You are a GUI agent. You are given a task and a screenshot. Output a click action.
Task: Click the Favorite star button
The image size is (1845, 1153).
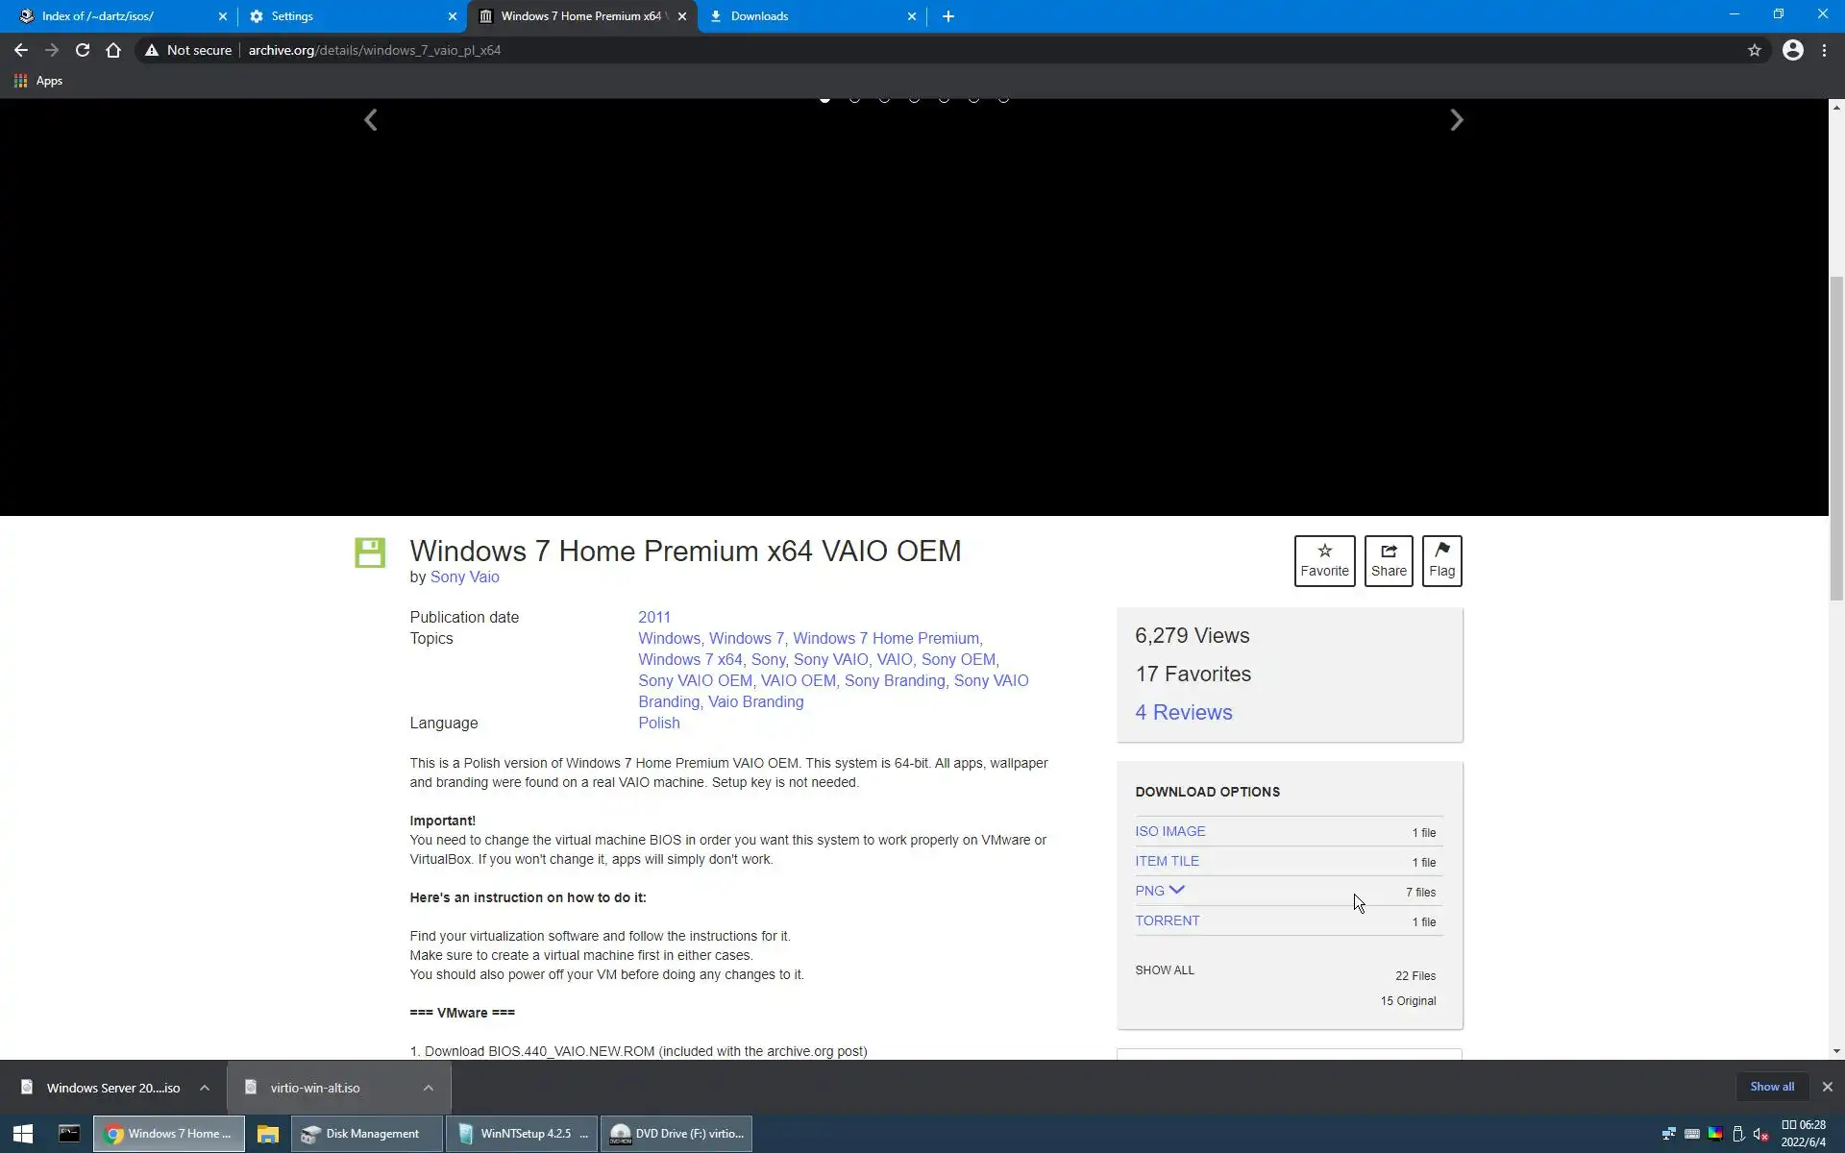tap(1324, 560)
